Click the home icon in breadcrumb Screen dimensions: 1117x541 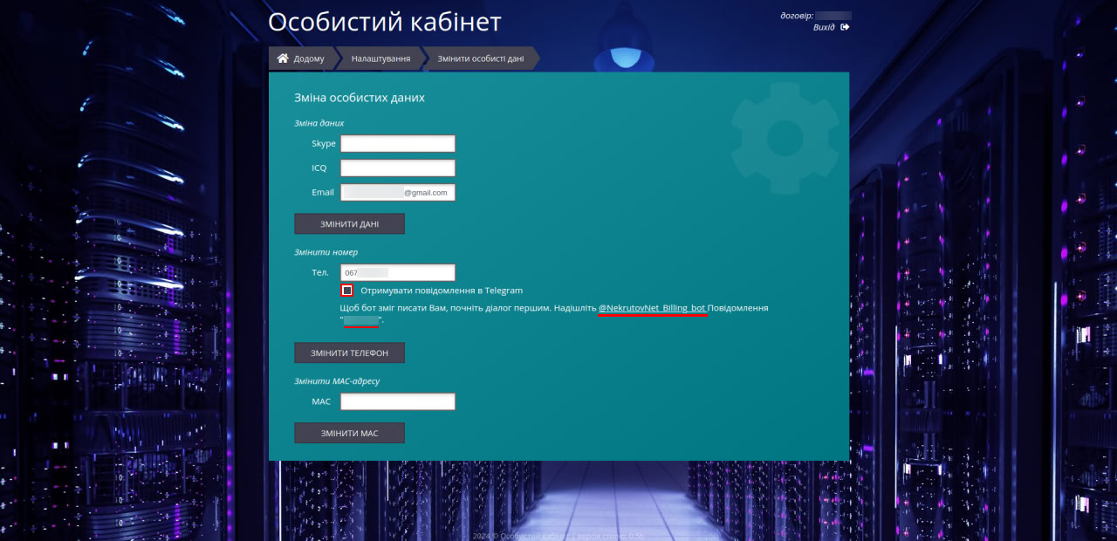(x=283, y=58)
